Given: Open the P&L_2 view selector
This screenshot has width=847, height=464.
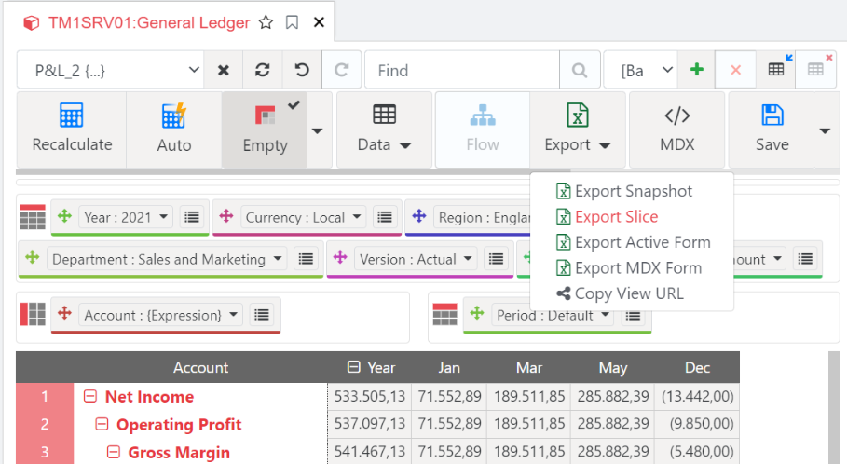Looking at the screenshot, I should tap(111, 70).
